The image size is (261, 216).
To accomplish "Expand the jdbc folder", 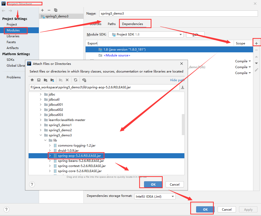I will pos(41,94).
